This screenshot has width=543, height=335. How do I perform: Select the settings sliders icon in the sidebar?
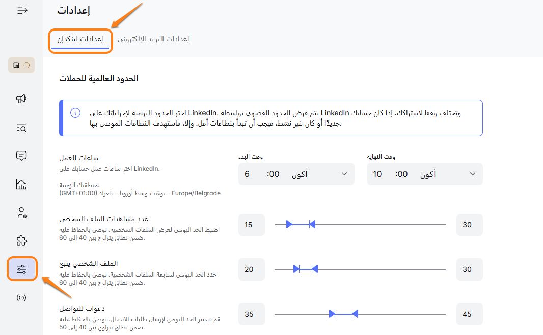tap(21, 269)
